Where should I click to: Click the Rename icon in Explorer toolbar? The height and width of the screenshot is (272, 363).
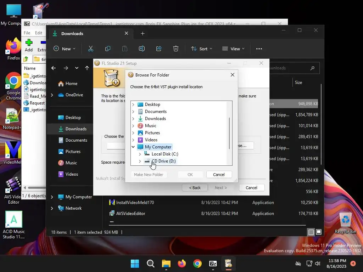142,49
